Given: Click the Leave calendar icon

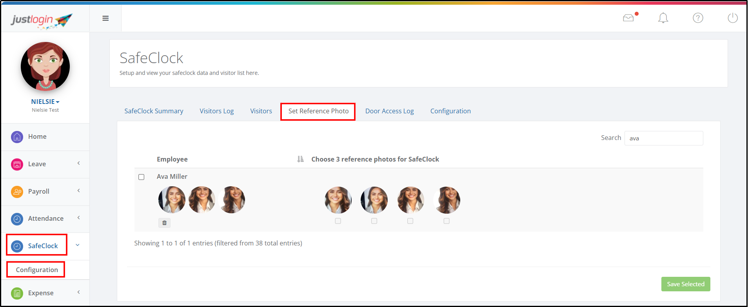Looking at the screenshot, I should (x=17, y=164).
